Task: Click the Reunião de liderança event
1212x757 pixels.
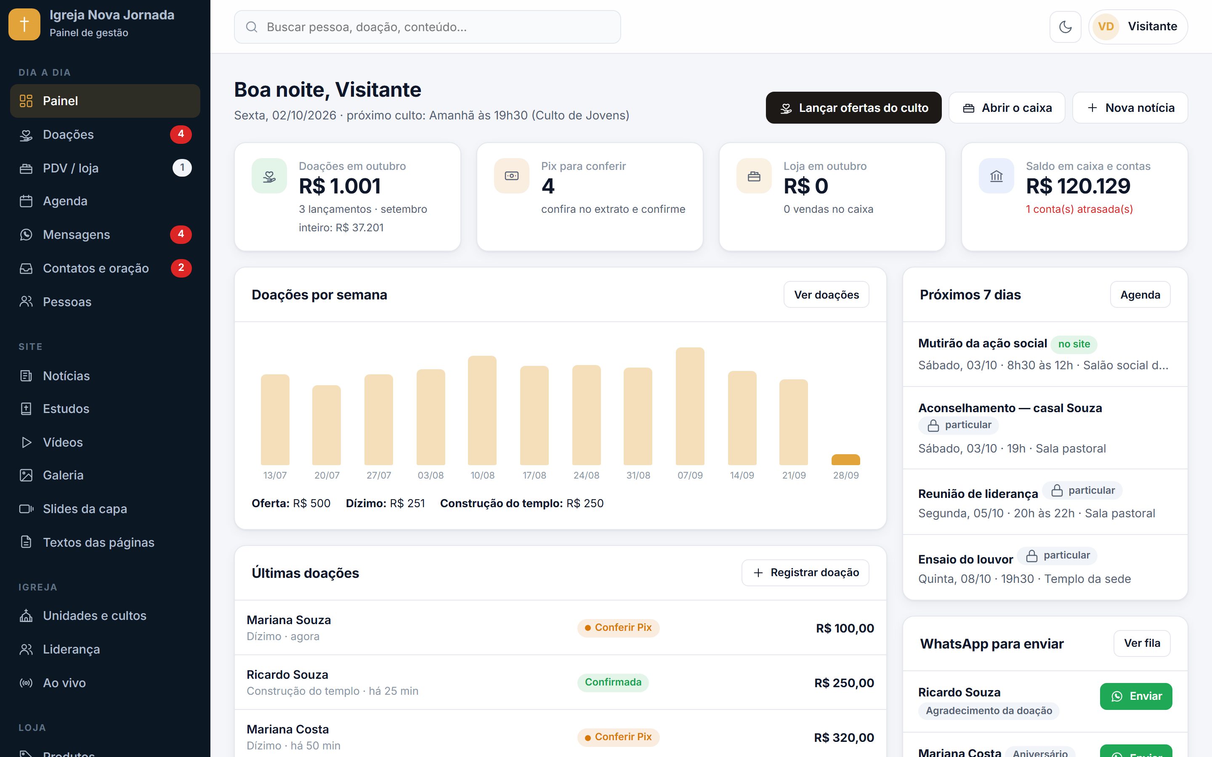Action: (x=1045, y=502)
